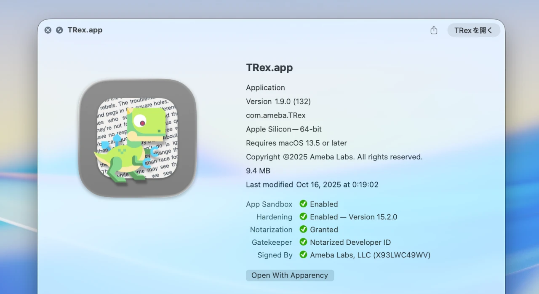Click the bundle identifier com.ameba.TRex
Screen dimensions: 539x294
click(x=275, y=115)
